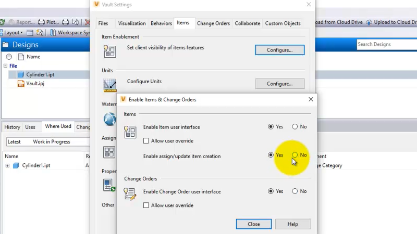This screenshot has height=234, width=417.
Task: Close the Vault Settings window with X
Action: click(309, 4)
